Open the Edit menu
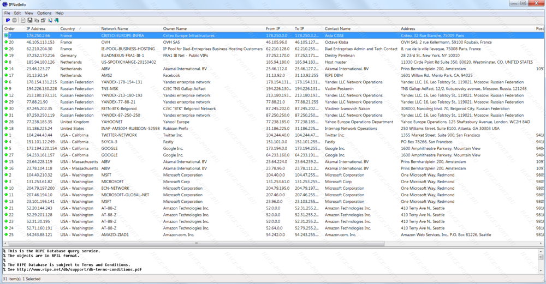Image resolution: width=546 pixels, height=284 pixels. (17, 13)
